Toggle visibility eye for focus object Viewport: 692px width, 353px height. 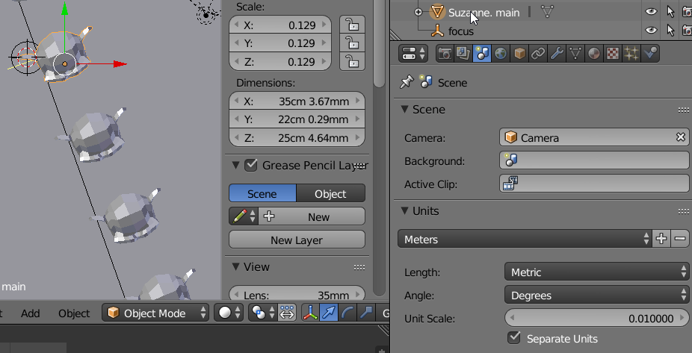(651, 31)
